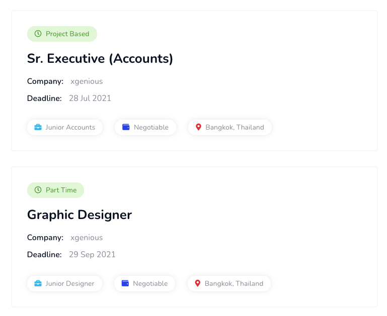Click the 29 Sep 2021 deadline date

tap(92, 255)
